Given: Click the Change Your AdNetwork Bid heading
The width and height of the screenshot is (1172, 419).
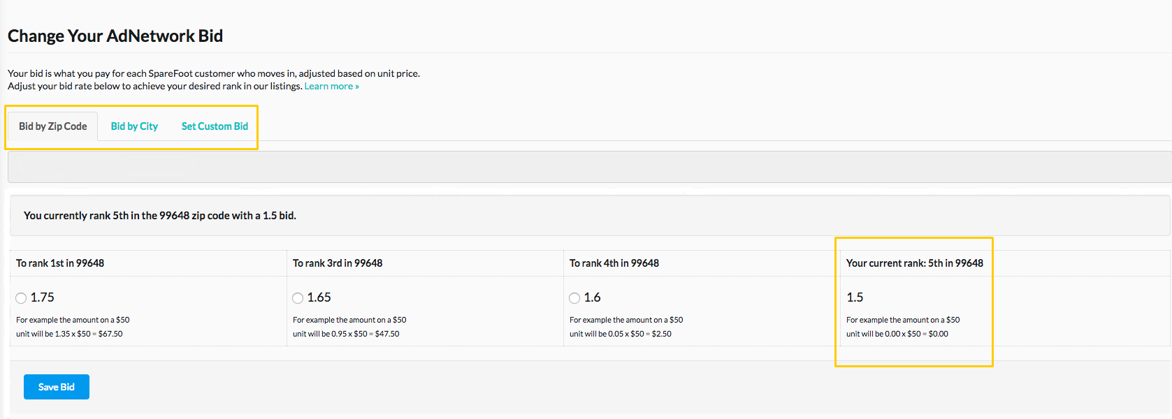Looking at the screenshot, I should pos(115,36).
